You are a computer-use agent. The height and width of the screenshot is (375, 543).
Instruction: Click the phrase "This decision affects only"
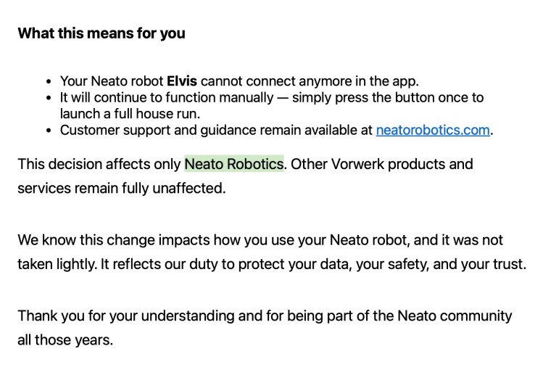[x=99, y=164]
